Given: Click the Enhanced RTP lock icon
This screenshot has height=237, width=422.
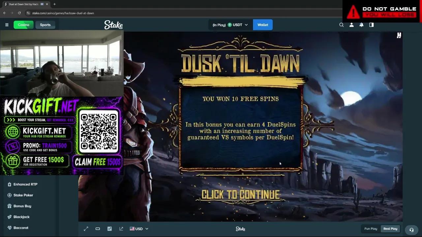Looking at the screenshot, I should (10, 184).
